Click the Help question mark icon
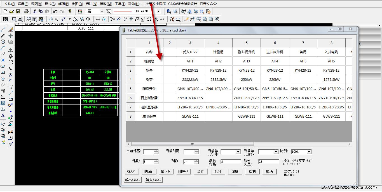This screenshot has width=382, height=192. click(70, 11)
